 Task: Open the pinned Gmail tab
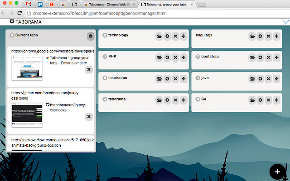point(29,4)
